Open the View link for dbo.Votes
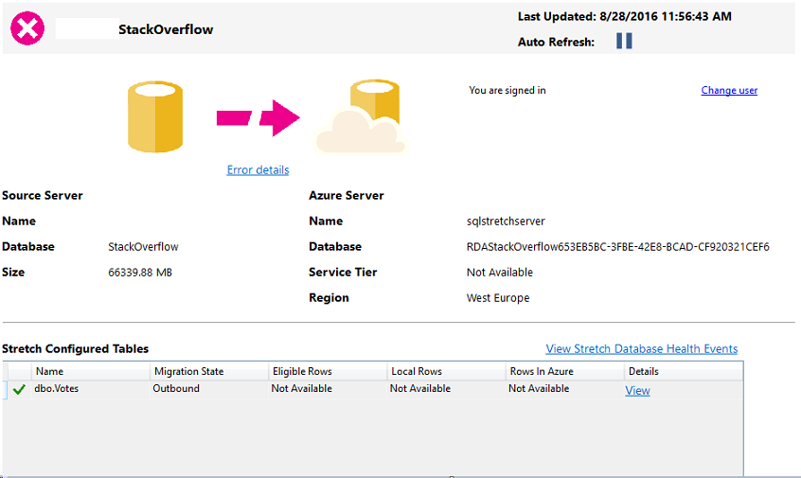The height and width of the screenshot is (478, 801). pos(637,391)
